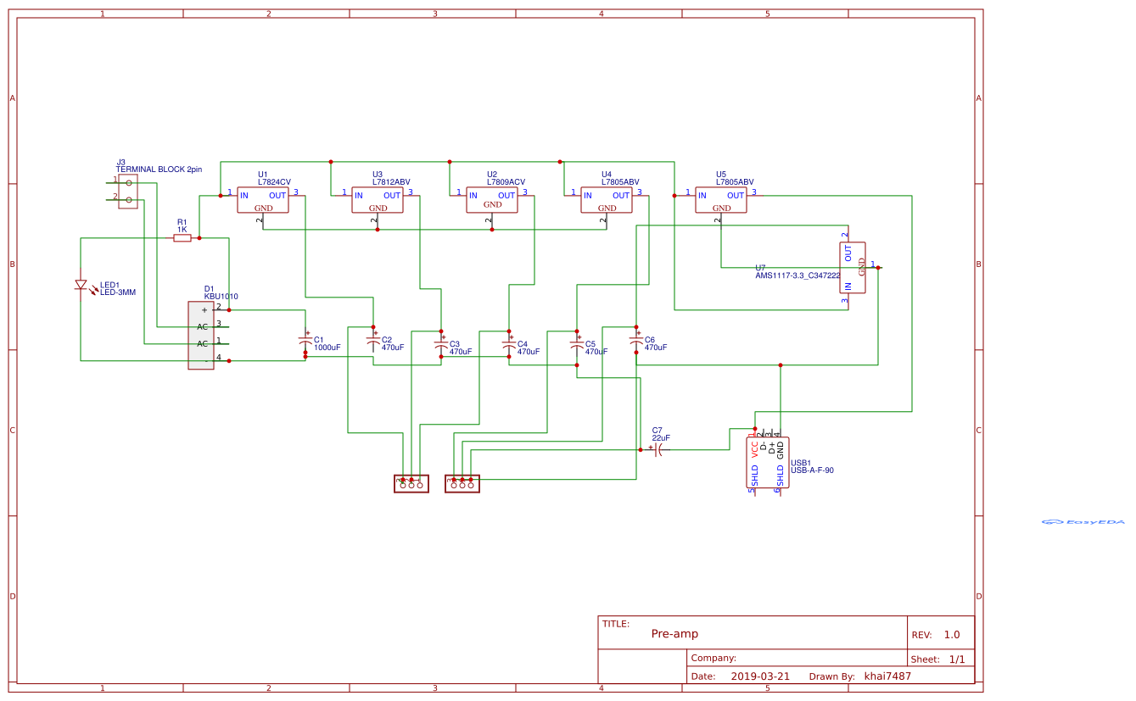The image size is (1136, 701).
Task: Select capacitor C1 1000uF
Action: pos(305,339)
